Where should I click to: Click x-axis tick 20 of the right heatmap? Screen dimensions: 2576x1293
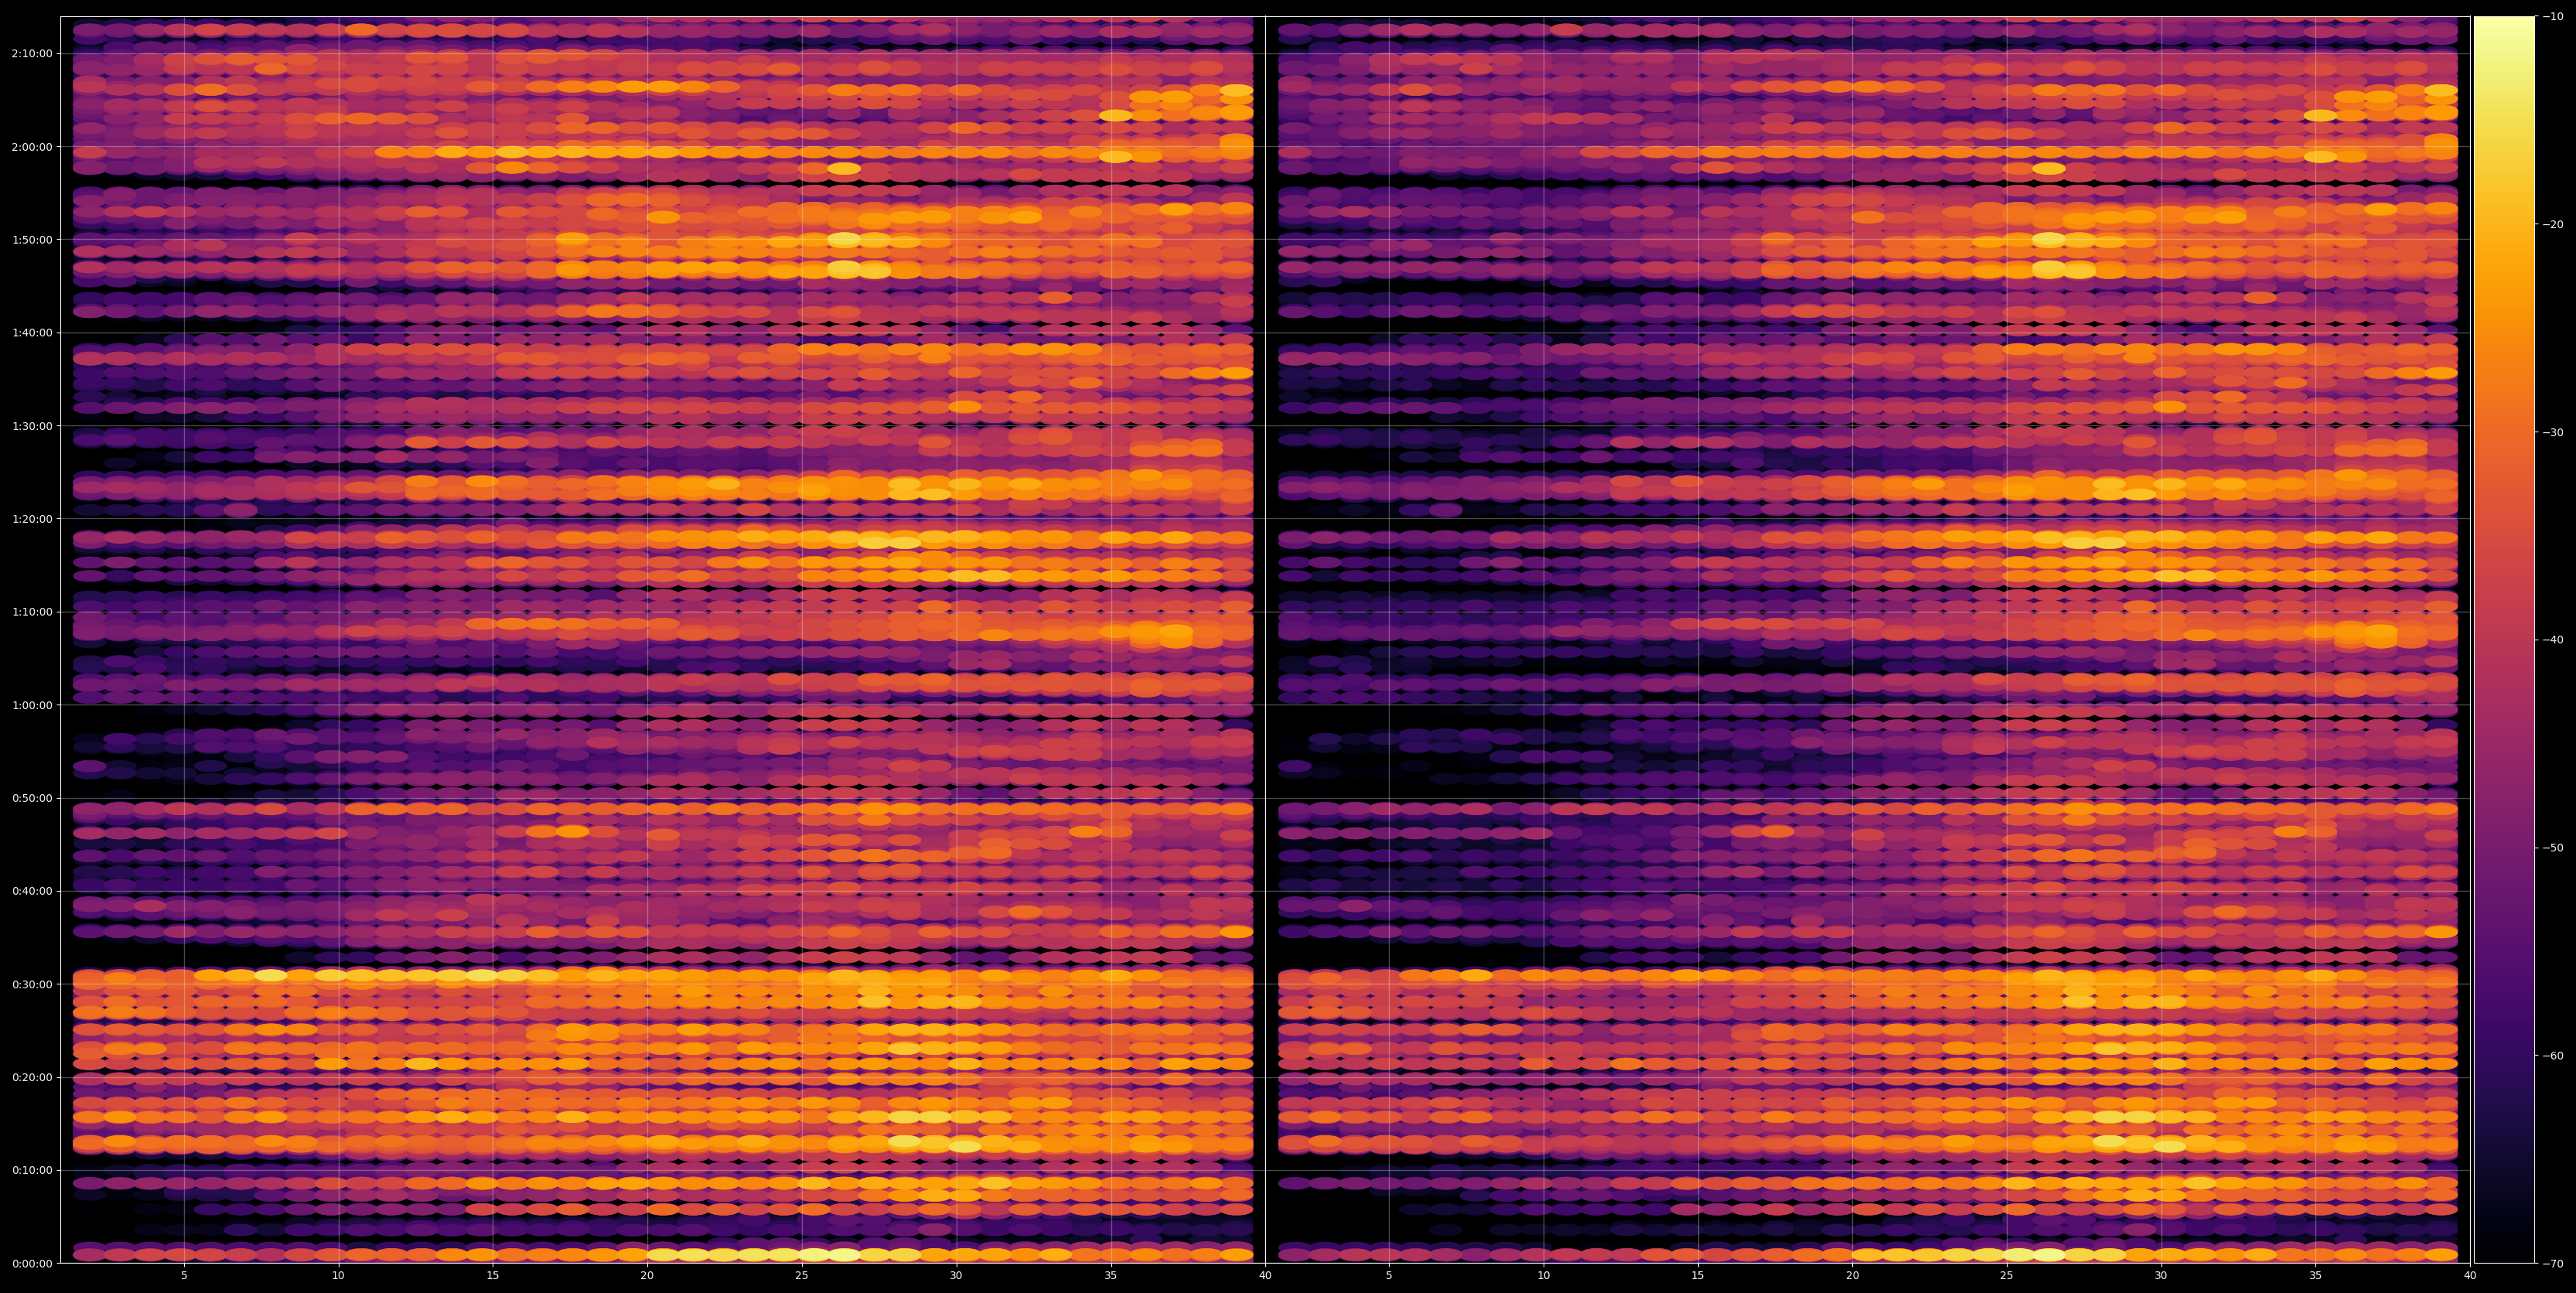[1852, 1276]
